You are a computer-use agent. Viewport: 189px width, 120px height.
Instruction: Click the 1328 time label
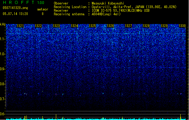[x=146, y=26]
